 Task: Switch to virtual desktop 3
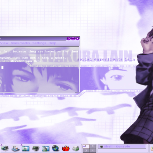(86, 150)
